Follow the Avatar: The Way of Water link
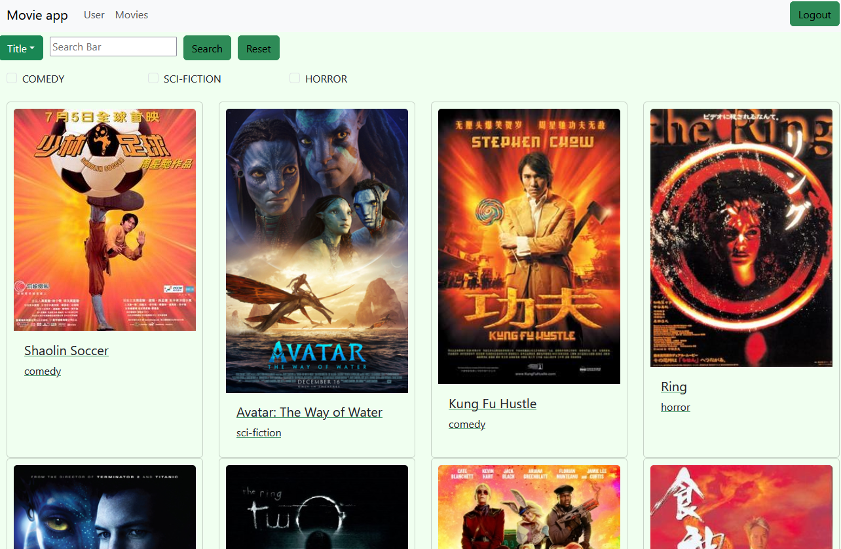 tap(309, 412)
